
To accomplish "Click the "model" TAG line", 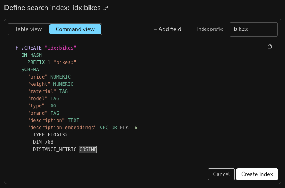I will tap(43, 99).
